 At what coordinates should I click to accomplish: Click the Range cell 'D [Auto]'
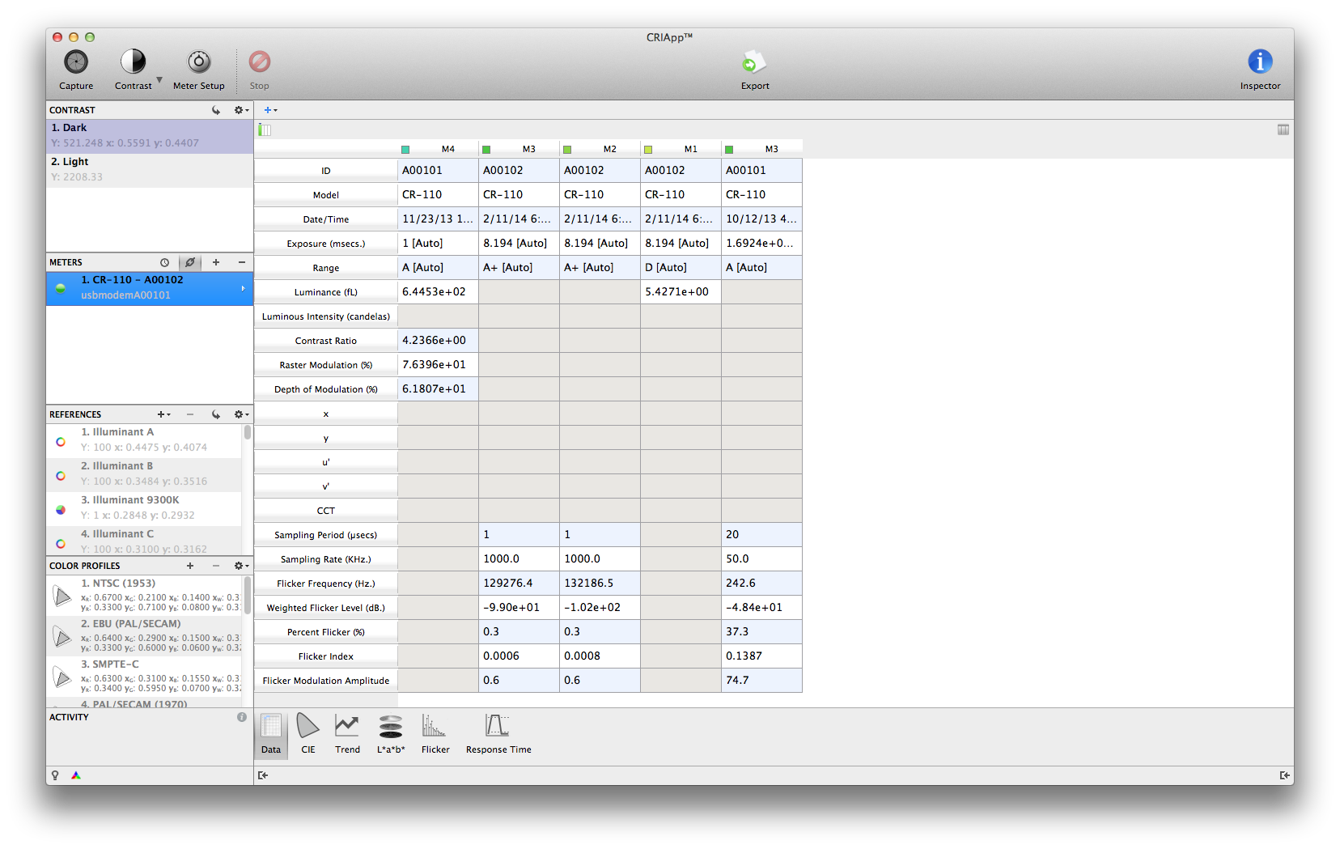click(681, 268)
